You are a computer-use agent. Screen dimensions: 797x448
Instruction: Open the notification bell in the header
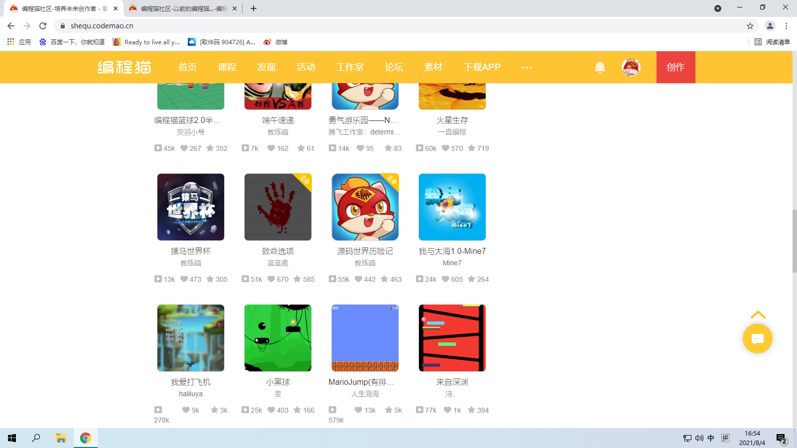pos(600,67)
